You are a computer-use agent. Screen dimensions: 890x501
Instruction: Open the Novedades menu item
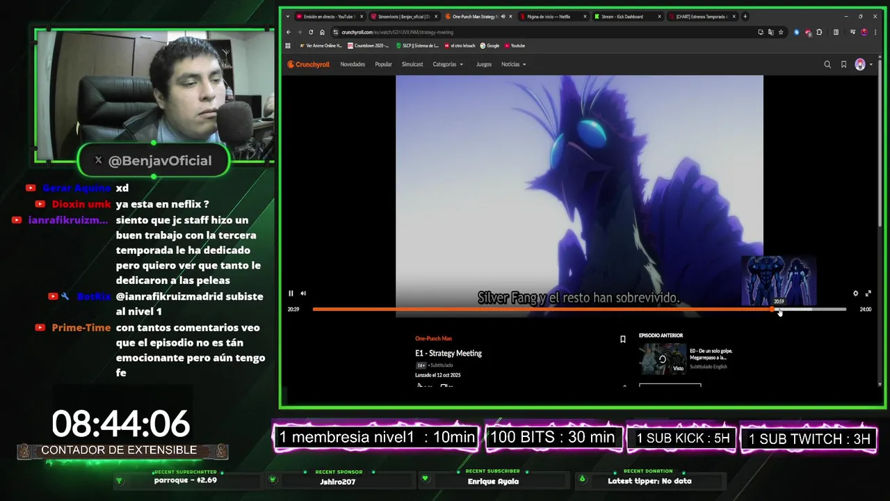coord(353,64)
